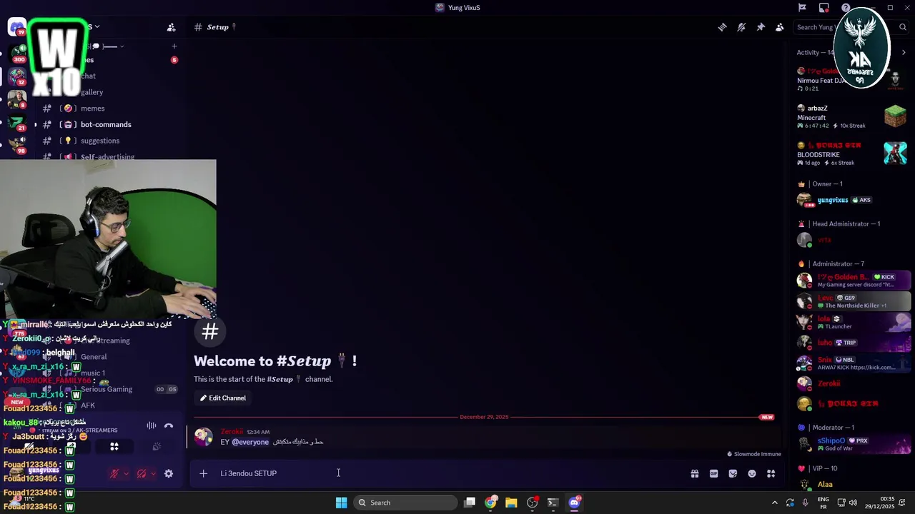
Task: Open the attachment plus button
Action: point(203,473)
